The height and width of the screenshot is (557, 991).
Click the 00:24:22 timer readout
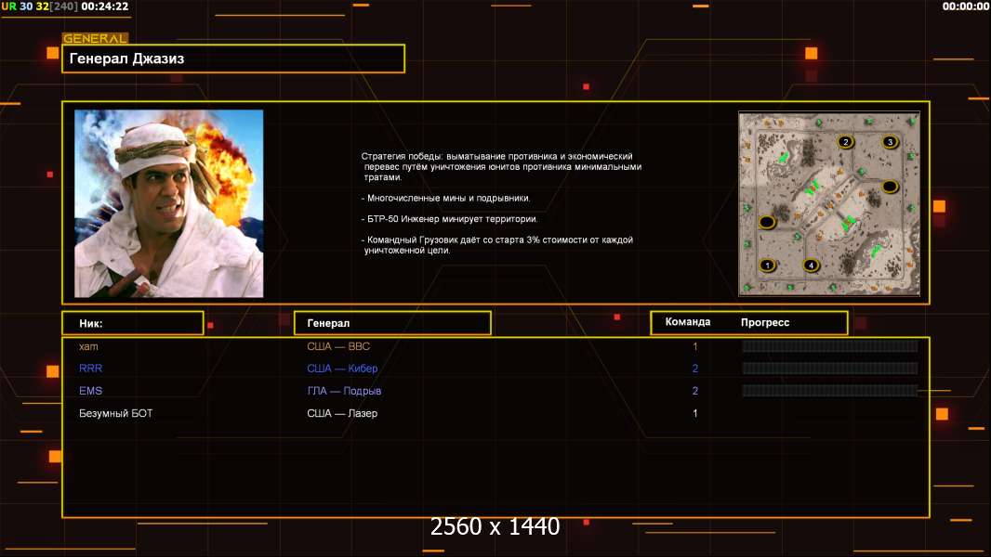[105, 6]
